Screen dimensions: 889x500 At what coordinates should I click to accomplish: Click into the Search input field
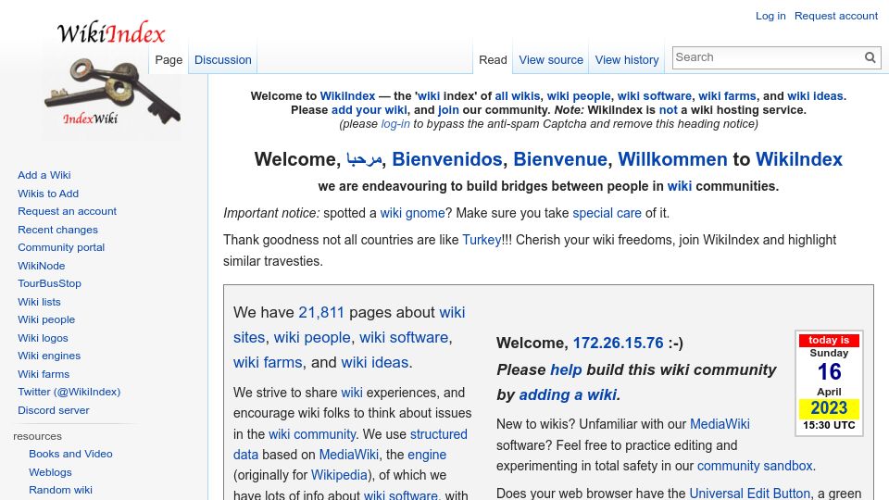(x=768, y=57)
